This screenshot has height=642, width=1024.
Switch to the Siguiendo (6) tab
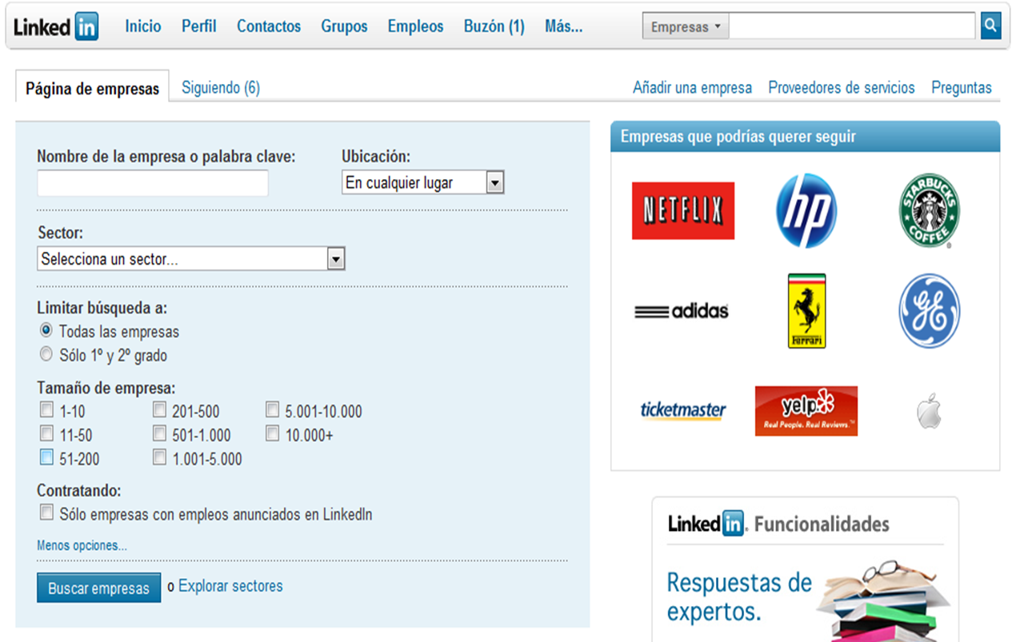click(221, 88)
